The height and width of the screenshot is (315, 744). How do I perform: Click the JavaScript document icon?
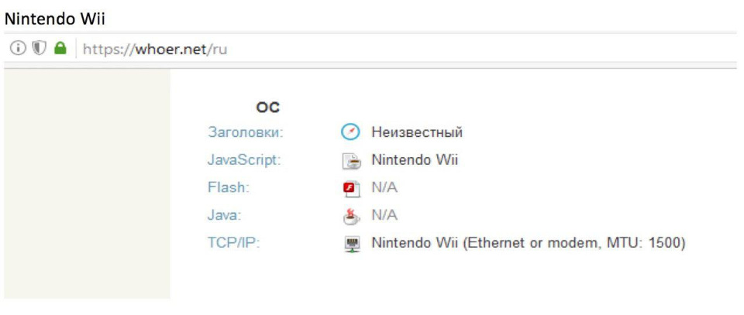coord(351,160)
